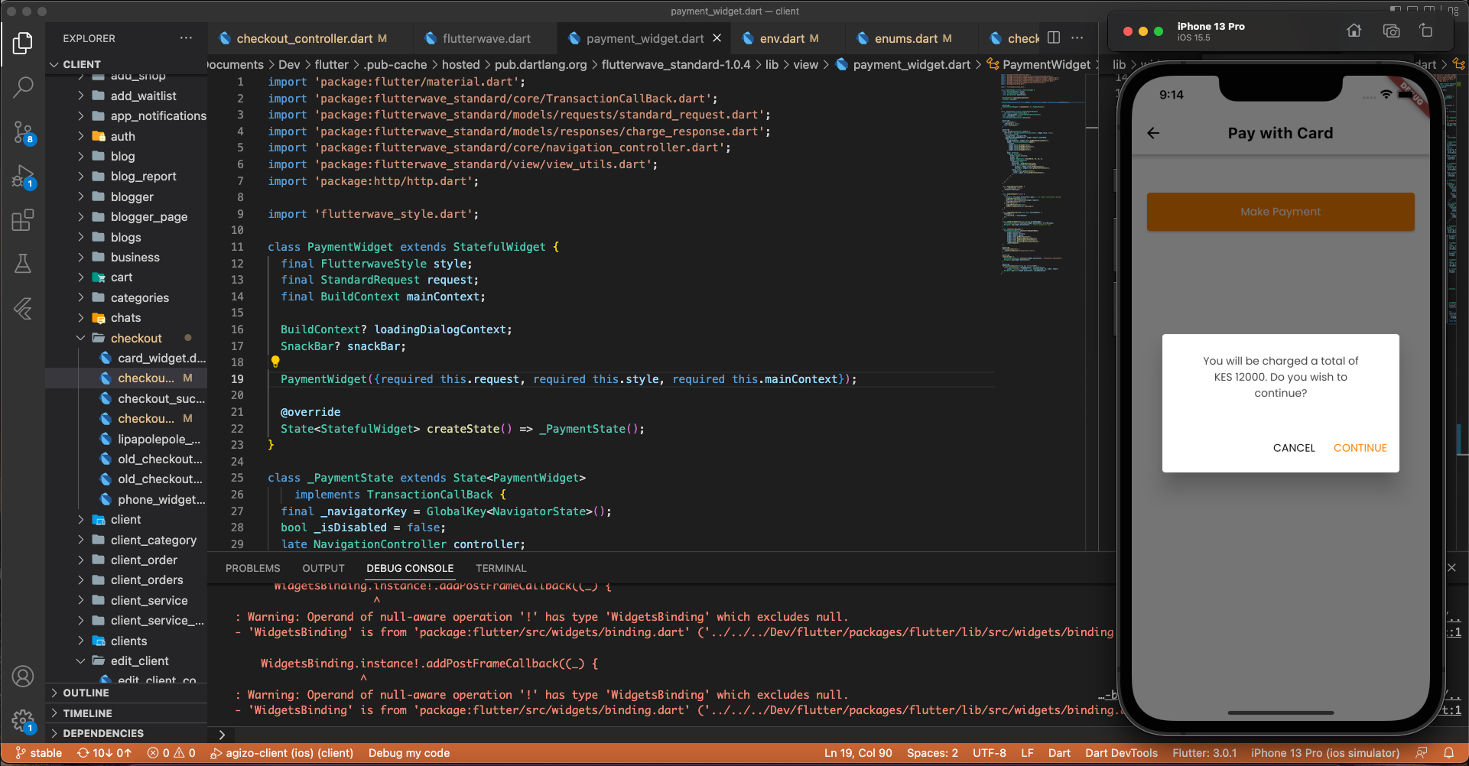This screenshot has height=766, width=1469.
Task: Open the Testing view with the beaker icon
Action: click(x=23, y=264)
